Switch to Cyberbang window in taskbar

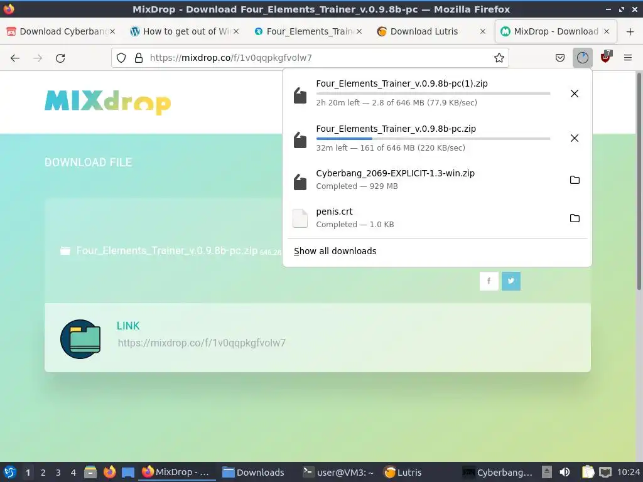[x=497, y=472]
